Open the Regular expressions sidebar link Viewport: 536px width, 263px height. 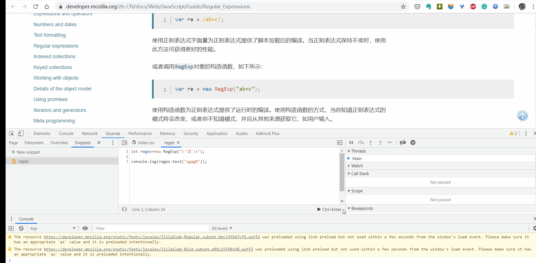56,46
